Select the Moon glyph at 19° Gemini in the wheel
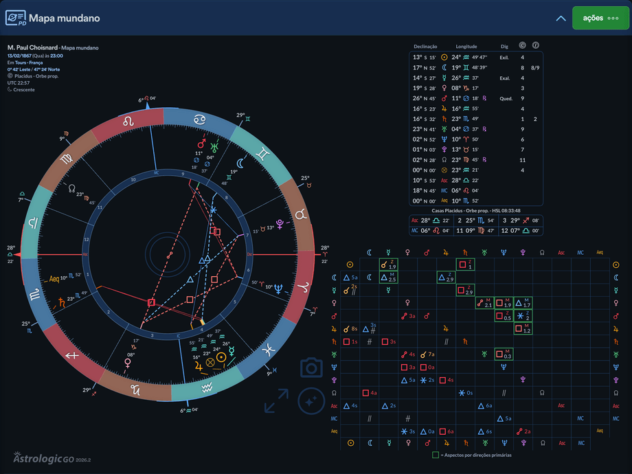Image resolution: width=632 pixels, height=474 pixels. pyautogui.click(x=240, y=163)
